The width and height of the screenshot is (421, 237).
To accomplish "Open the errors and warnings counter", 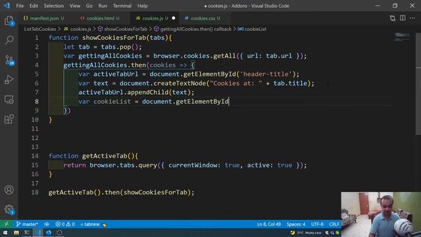I will tap(65, 224).
